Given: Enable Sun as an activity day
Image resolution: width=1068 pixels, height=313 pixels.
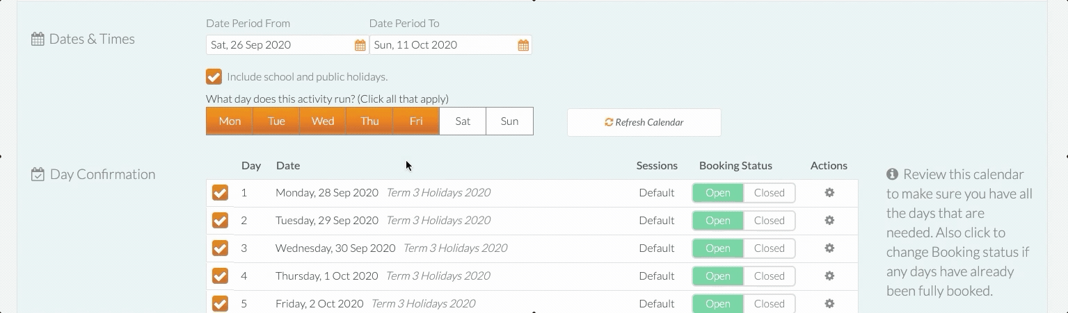Looking at the screenshot, I should pyautogui.click(x=510, y=121).
